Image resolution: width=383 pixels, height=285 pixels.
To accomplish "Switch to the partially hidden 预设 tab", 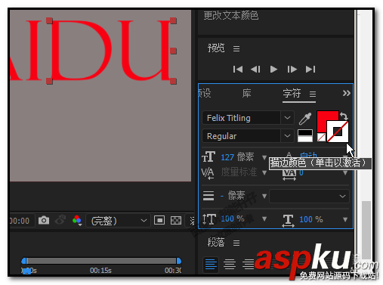I will tap(205, 94).
